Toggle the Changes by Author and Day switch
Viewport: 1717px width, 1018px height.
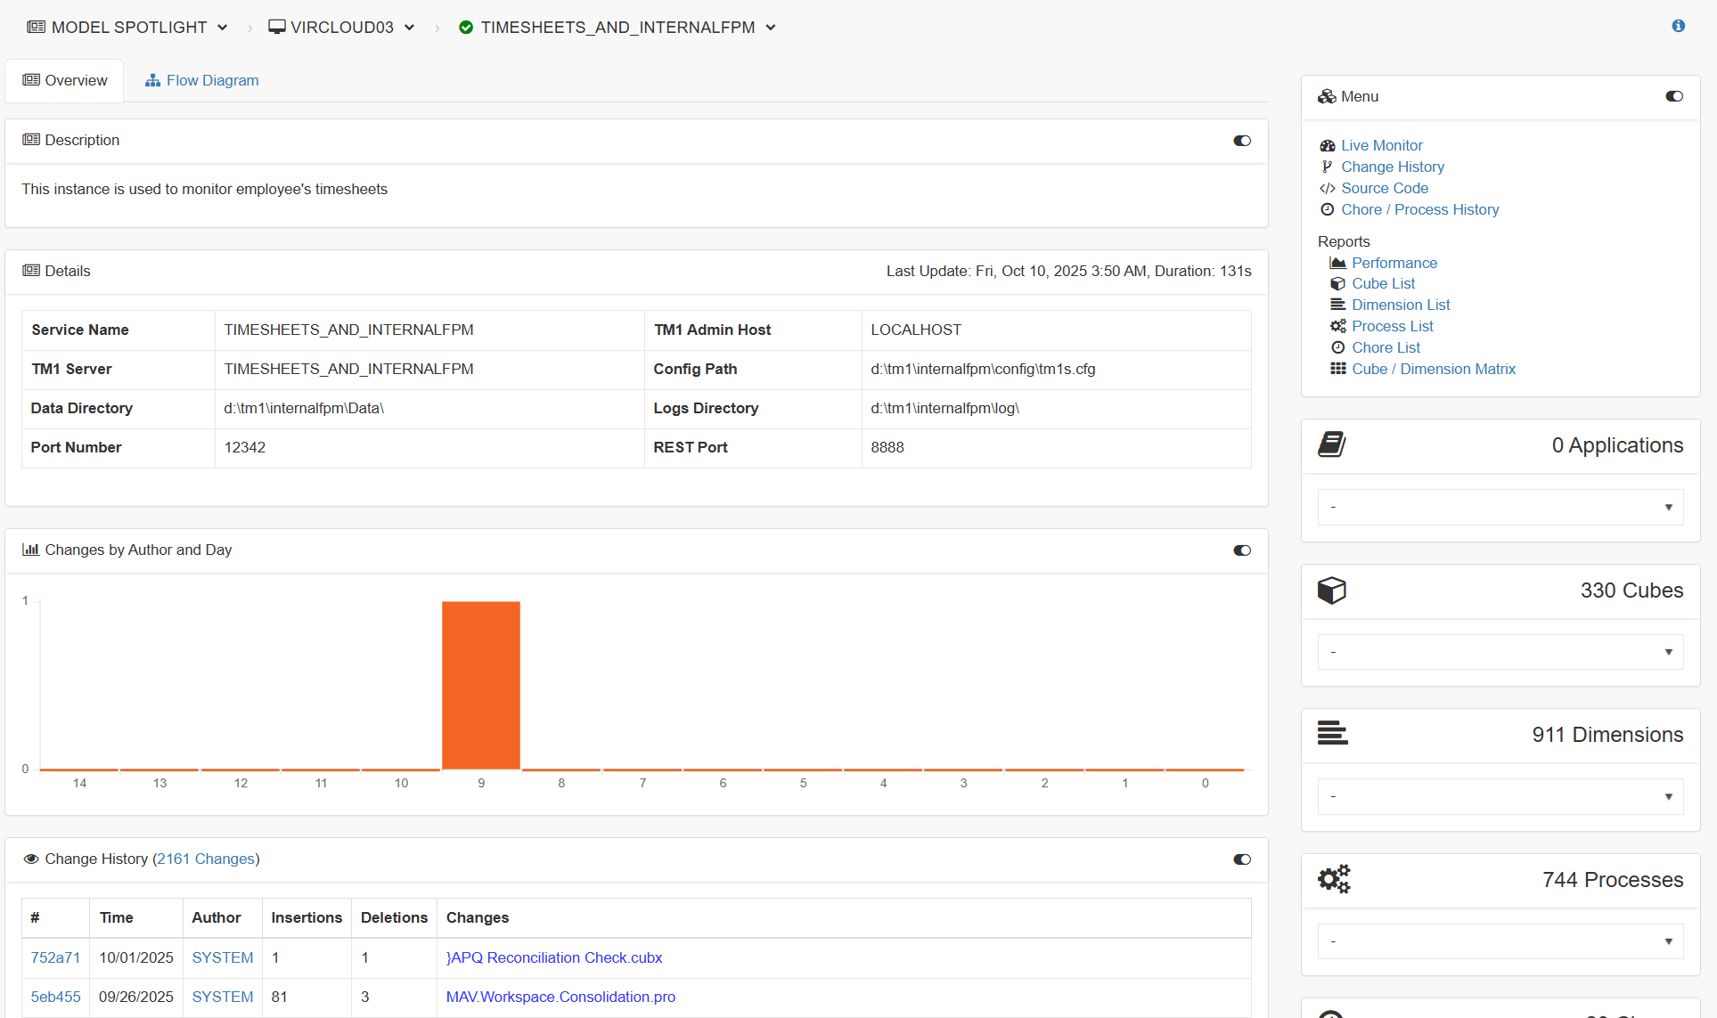1241,550
